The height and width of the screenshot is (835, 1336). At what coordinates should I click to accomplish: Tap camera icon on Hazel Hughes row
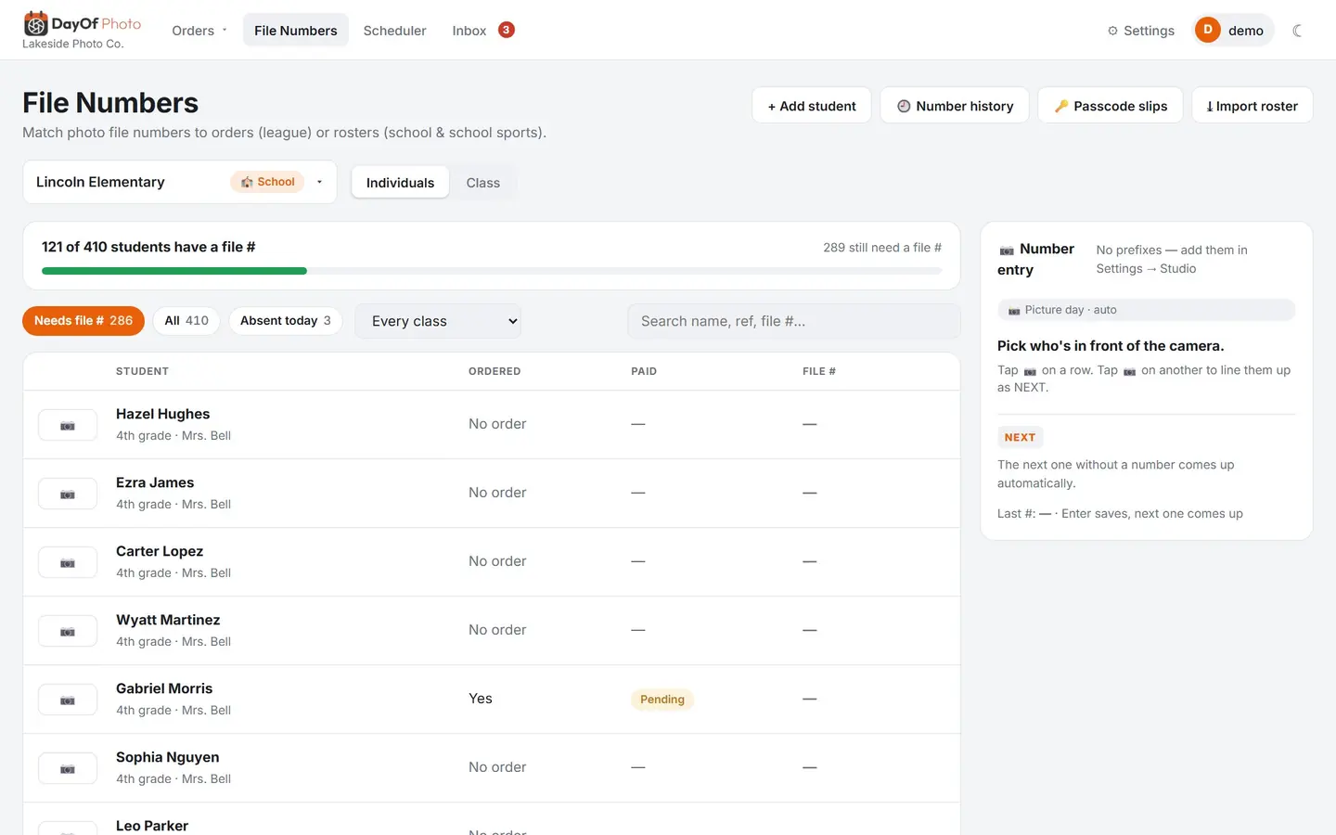68,425
